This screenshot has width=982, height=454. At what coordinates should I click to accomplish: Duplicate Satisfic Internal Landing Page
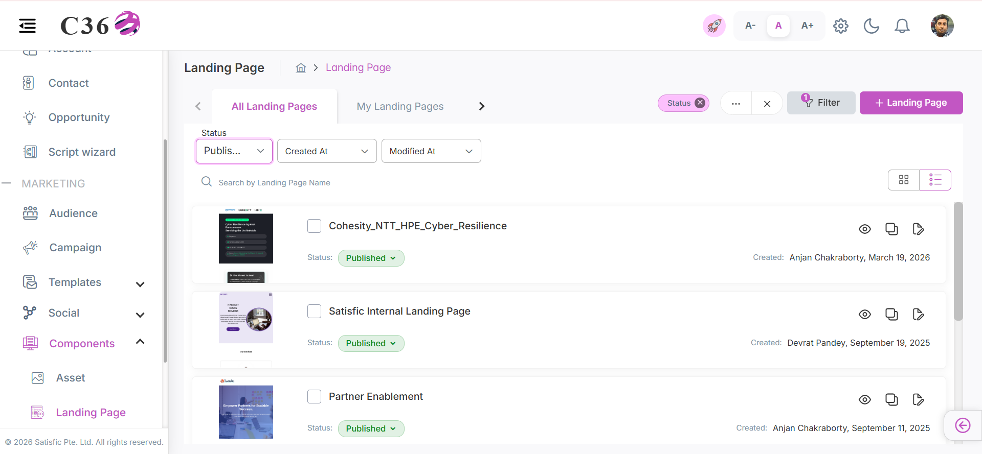tap(891, 314)
